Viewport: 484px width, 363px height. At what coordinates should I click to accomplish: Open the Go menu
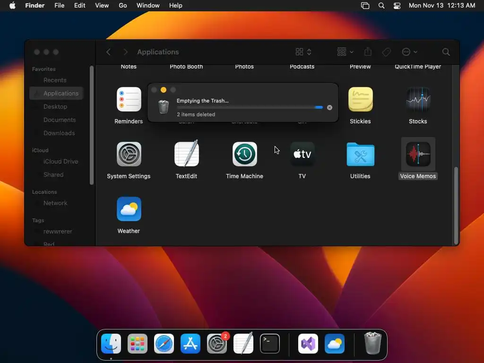[x=123, y=6]
